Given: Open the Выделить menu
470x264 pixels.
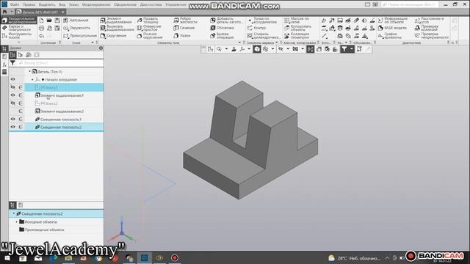Looking at the screenshot, I should tap(47, 4).
